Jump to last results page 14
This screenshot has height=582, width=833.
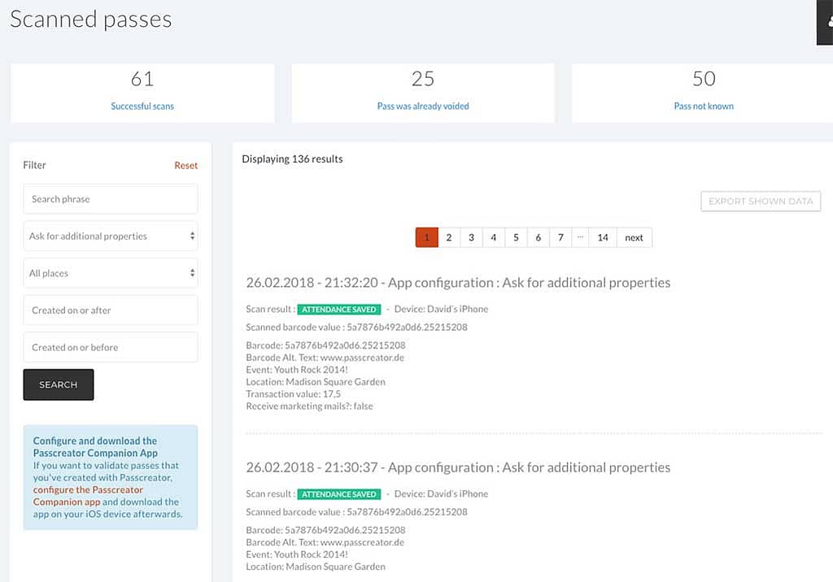tap(603, 237)
